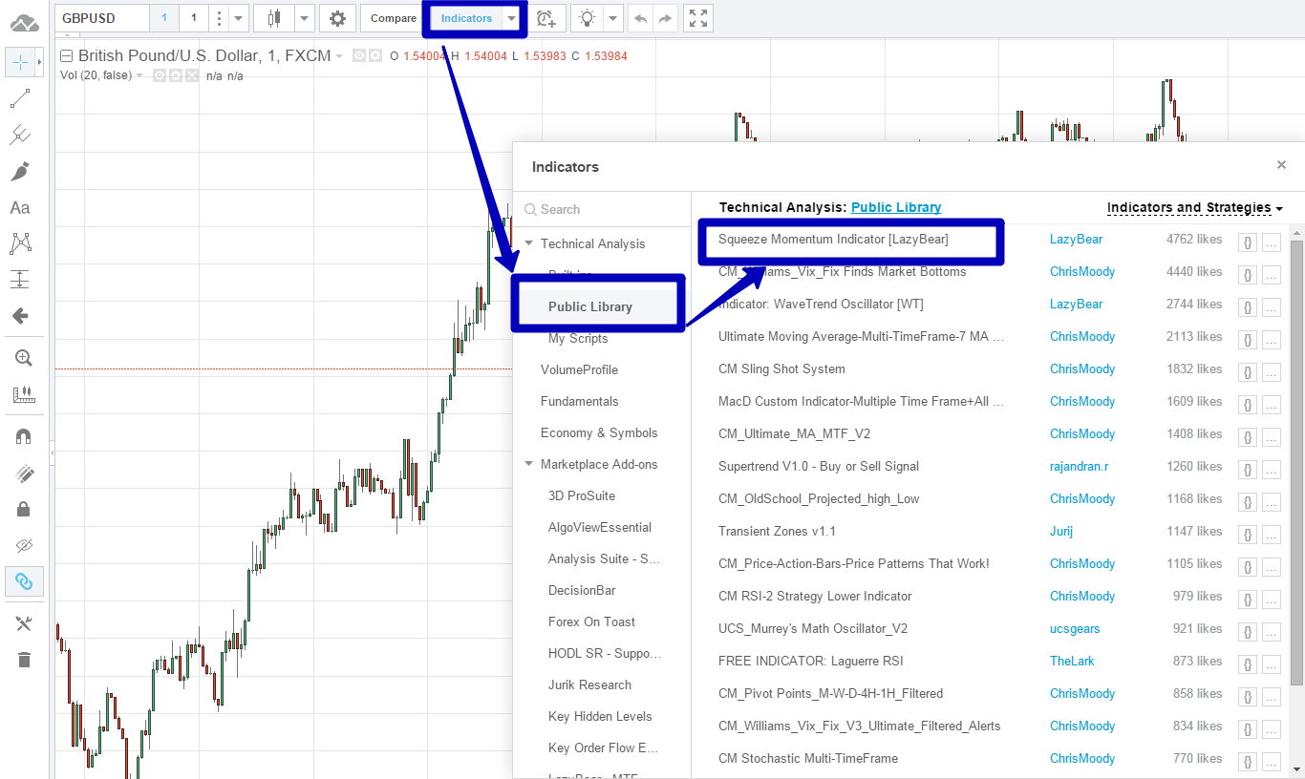Open the Indicators and Strategies dropdown
Screen dimensions: 1305x779
(1194, 207)
